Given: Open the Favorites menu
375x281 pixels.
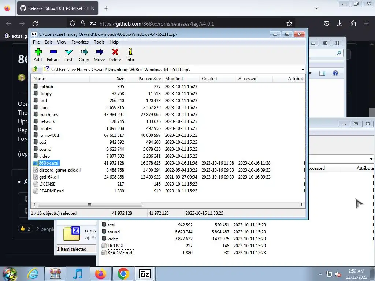Looking at the screenshot, I should [80, 42].
